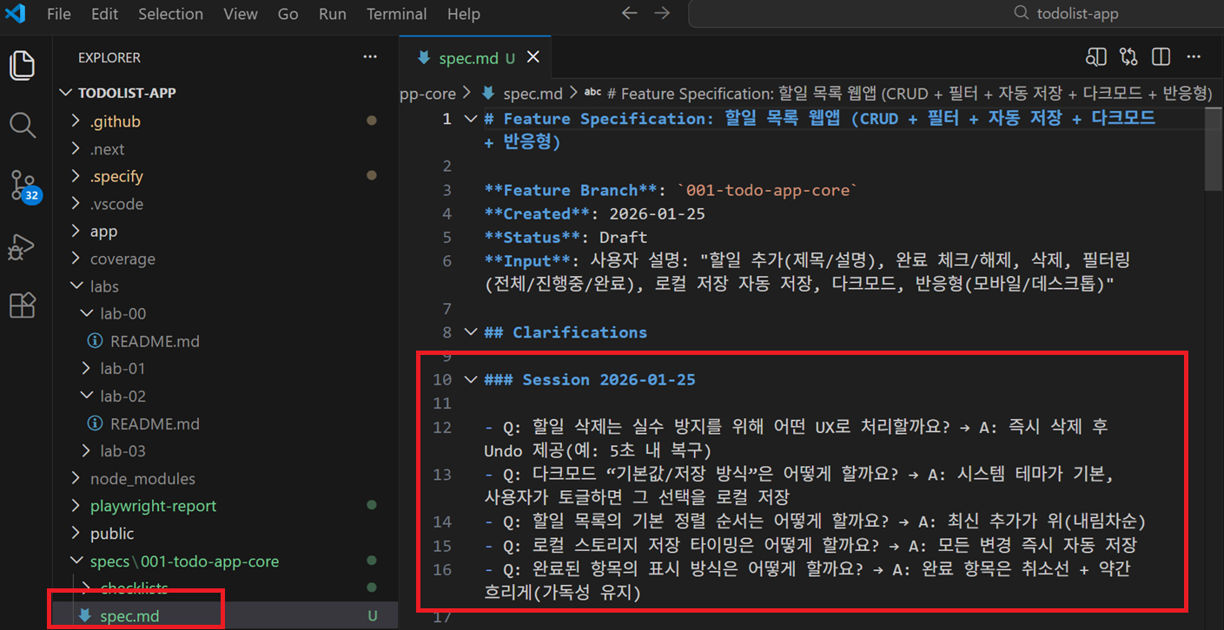This screenshot has height=630, width=1224.
Task: Collapse specs\001-todo-app-core folder
Action: 184,561
